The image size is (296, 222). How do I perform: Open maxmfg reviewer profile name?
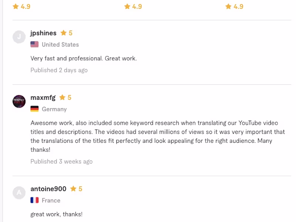[43, 98]
